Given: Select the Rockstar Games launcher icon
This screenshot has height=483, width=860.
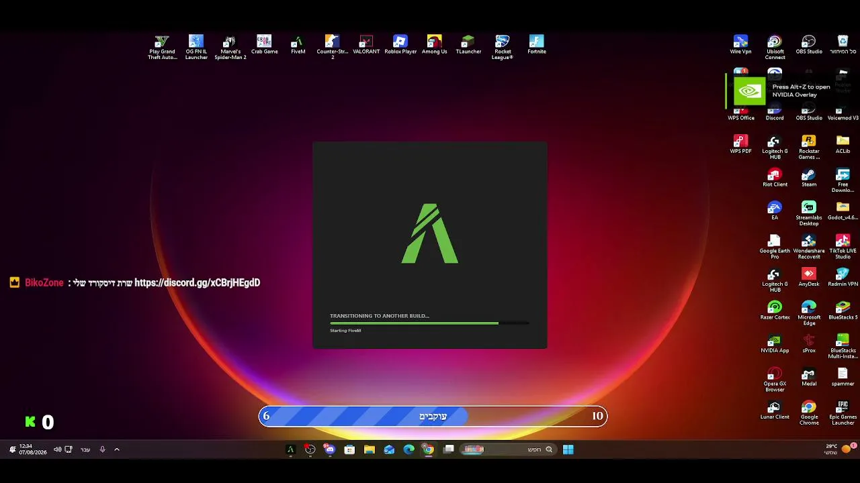Looking at the screenshot, I should point(809,147).
